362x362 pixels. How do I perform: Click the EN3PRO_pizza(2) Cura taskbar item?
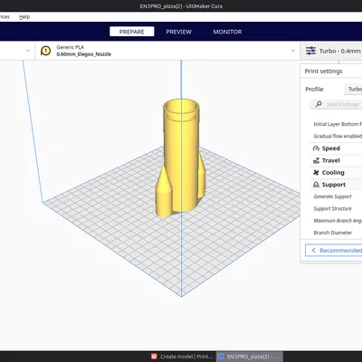pos(250,357)
